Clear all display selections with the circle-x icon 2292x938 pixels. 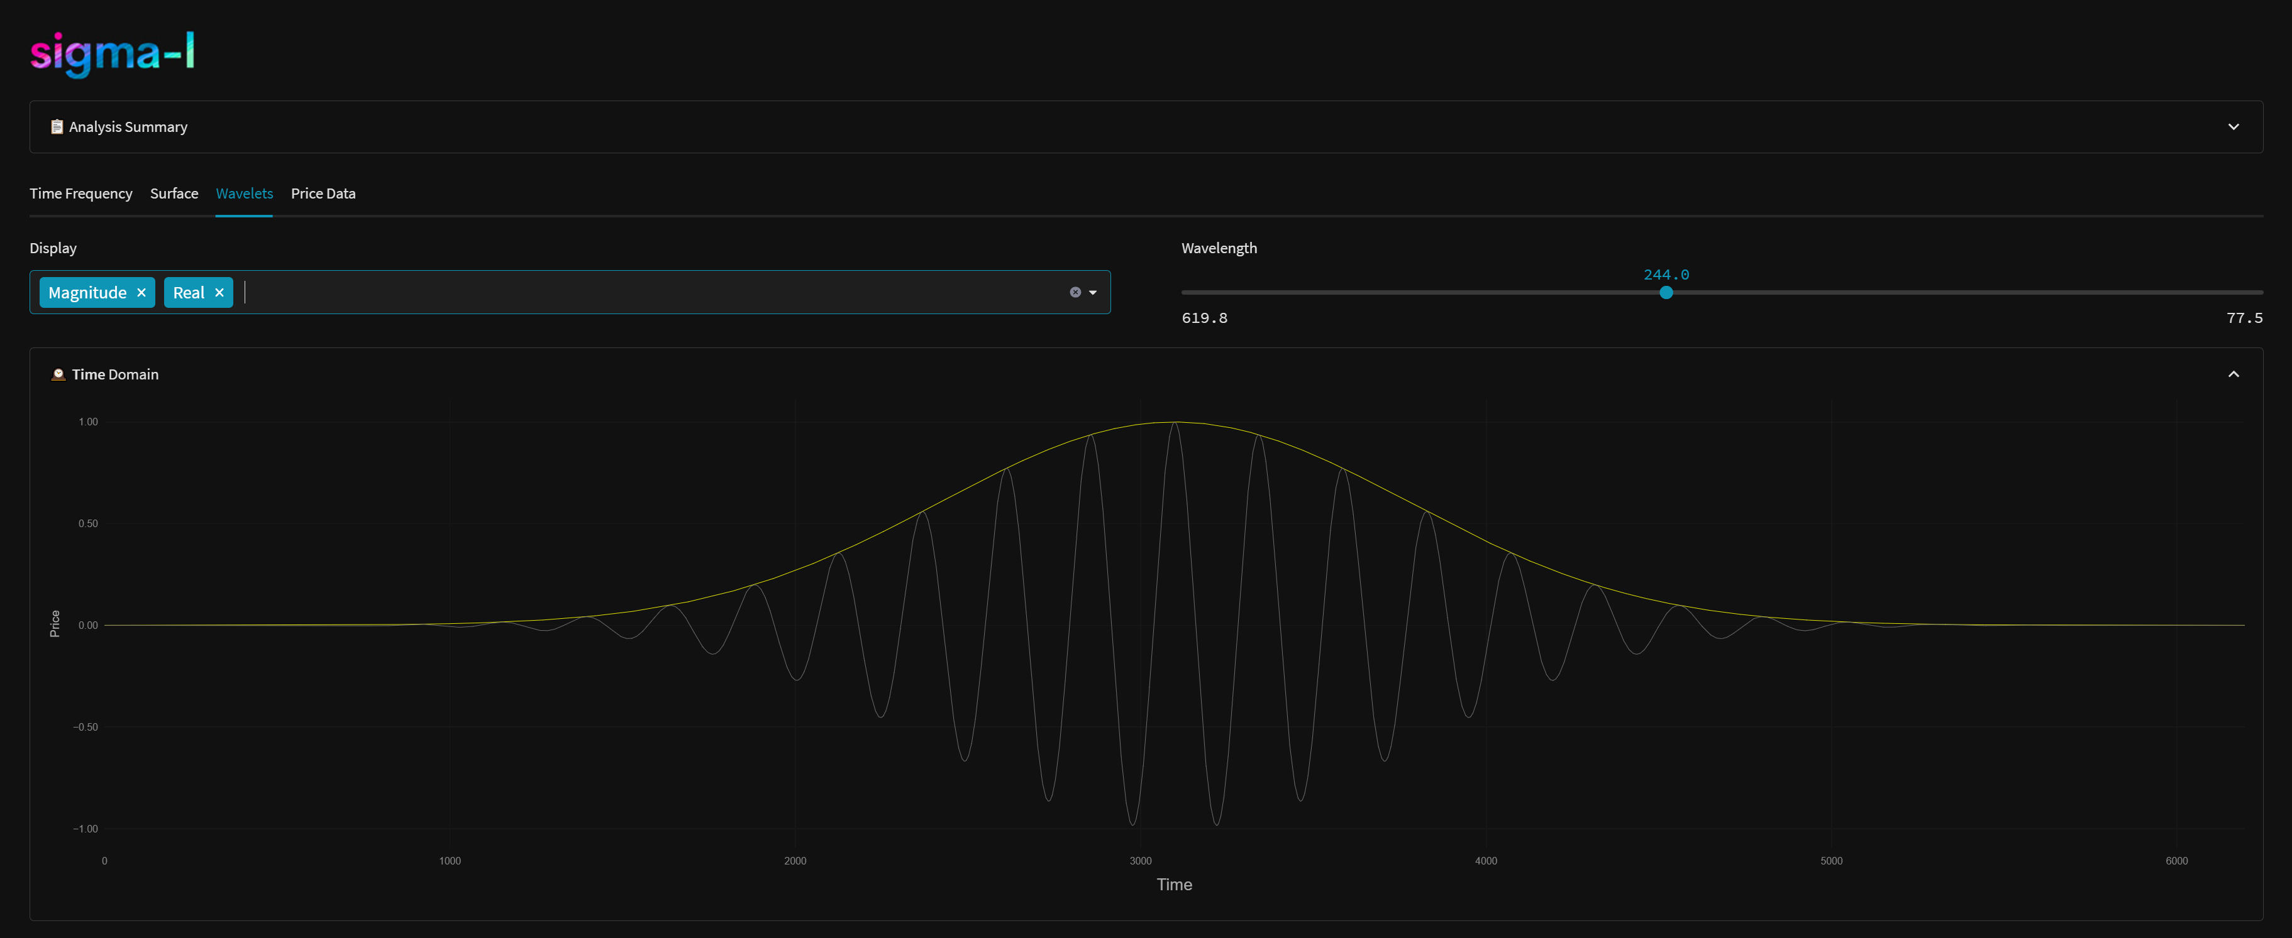(x=1075, y=292)
